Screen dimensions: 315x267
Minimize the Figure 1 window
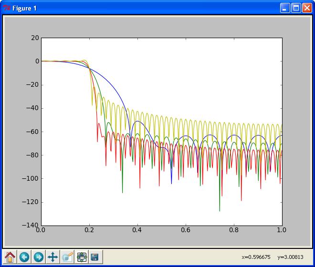tap(285, 8)
